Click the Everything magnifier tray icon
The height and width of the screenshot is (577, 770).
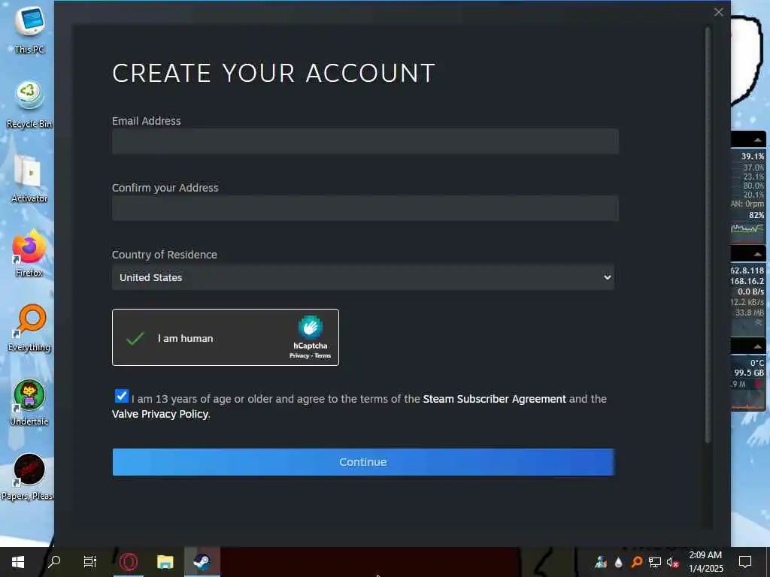636,562
